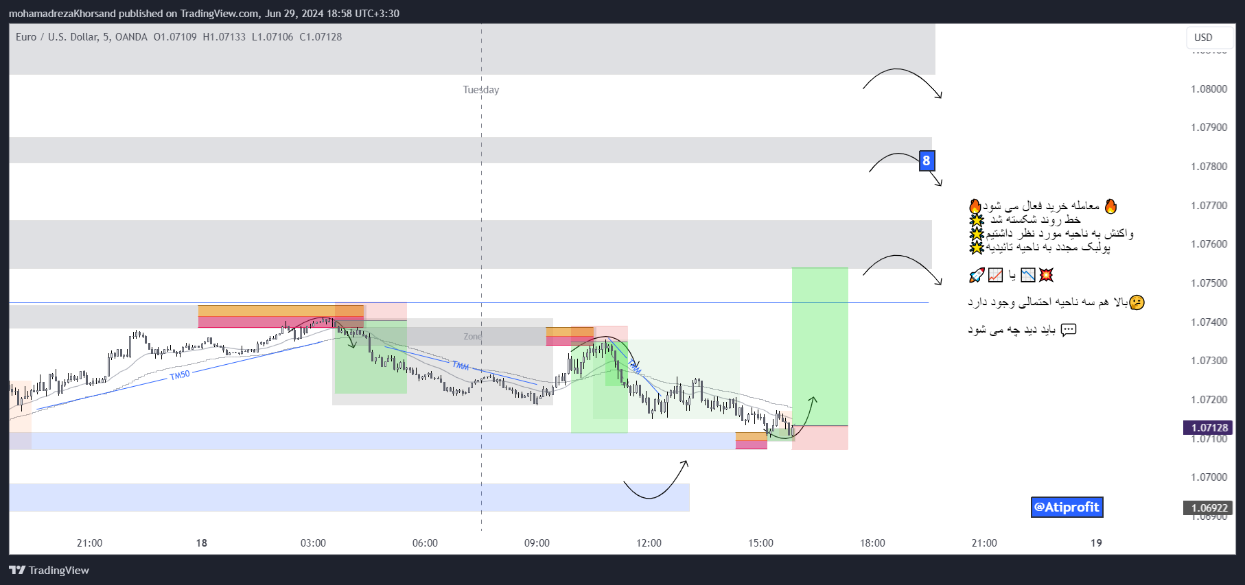Image resolution: width=1245 pixels, height=585 pixels.
Task: Open the USD currency selector
Action: tap(1210, 37)
